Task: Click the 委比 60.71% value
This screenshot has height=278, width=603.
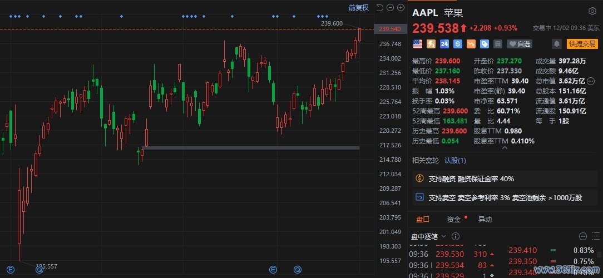Action: coord(508,111)
